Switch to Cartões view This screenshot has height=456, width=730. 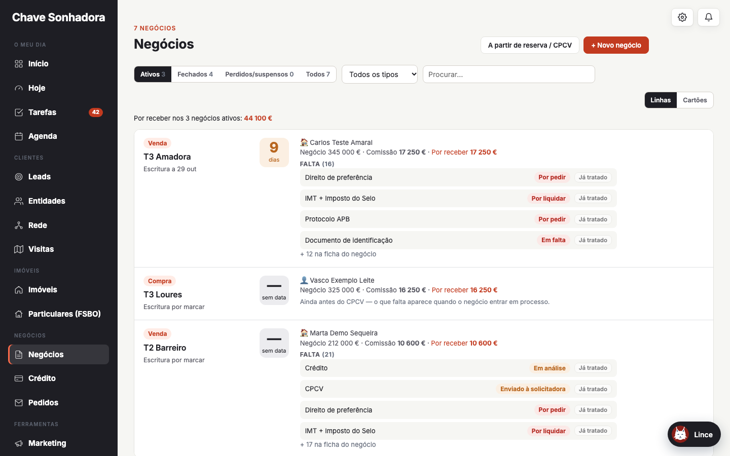click(695, 100)
